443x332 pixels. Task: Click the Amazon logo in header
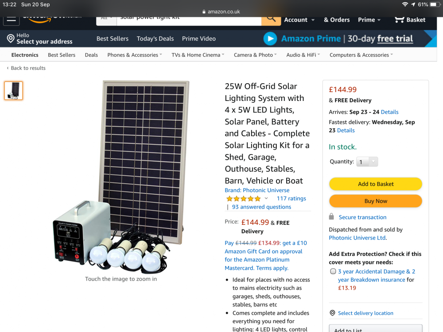51,19
